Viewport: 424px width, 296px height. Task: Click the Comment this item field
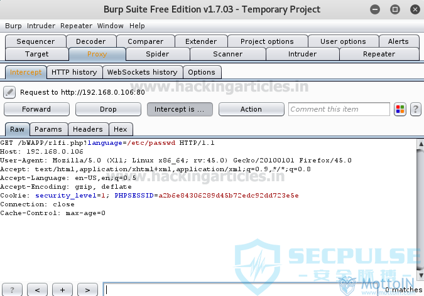click(339, 109)
